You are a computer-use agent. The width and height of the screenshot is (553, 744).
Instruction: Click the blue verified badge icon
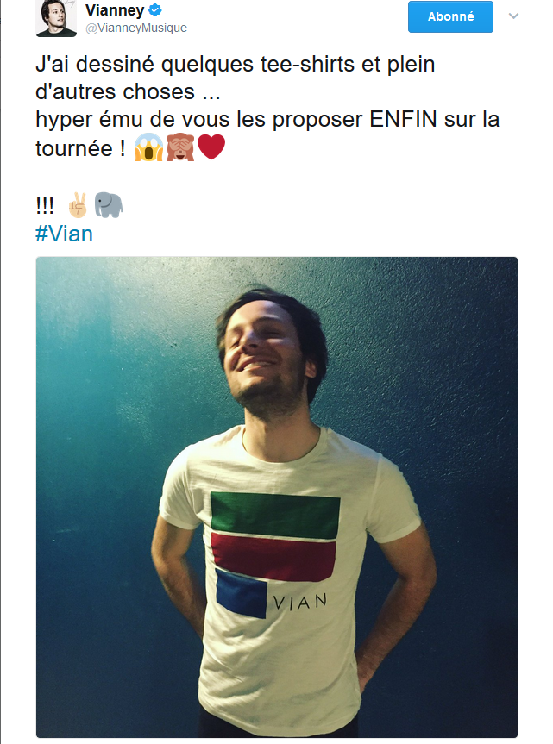(x=155, y=9)
